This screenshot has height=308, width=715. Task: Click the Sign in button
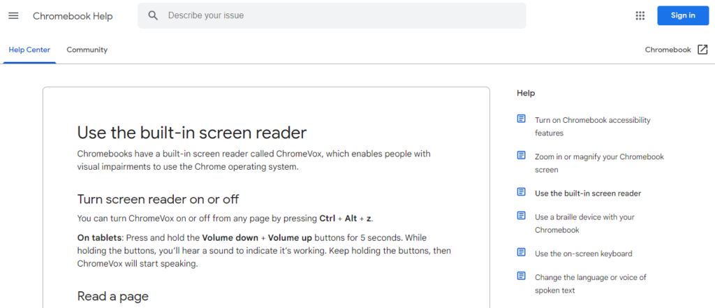(683, 15)
